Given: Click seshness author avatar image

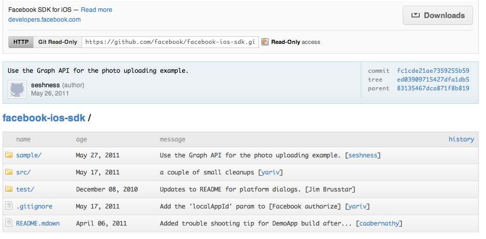Looking at the screenshot, I should (18, 89).
